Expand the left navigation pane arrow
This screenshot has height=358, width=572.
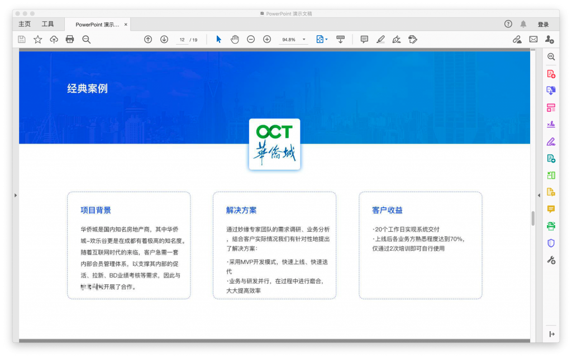(16, 195)
